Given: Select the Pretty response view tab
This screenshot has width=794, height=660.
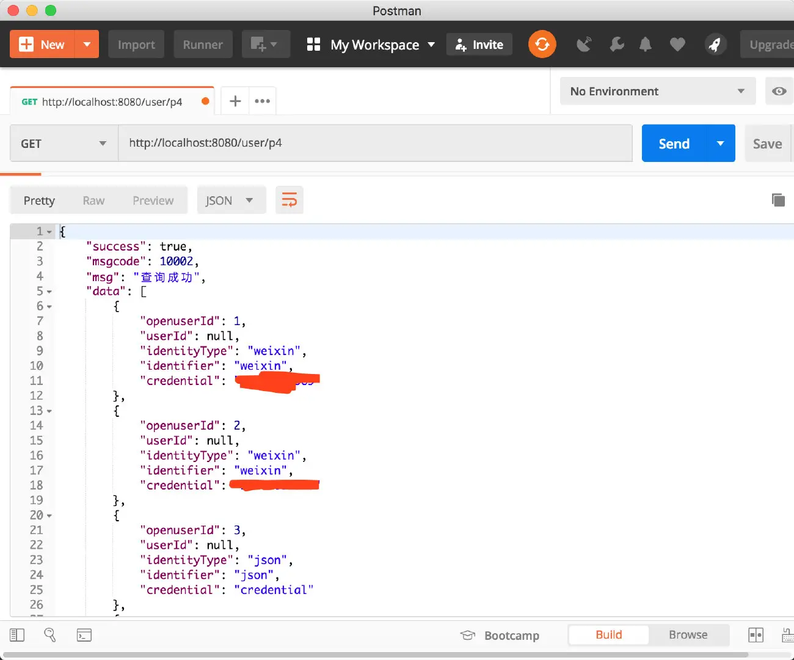Looking at the screenshot, I should tap(39, 200).
